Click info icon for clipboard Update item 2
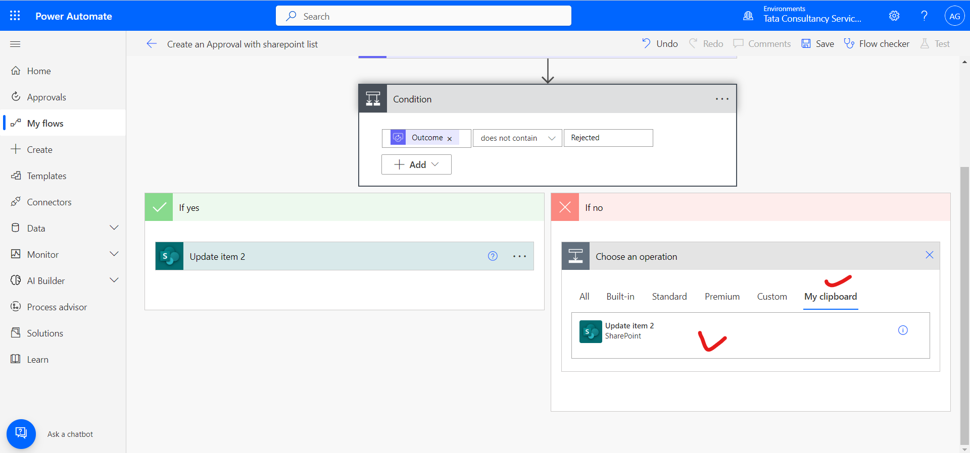The height and width of the screenshot is (453, 970). click(903, 330)
